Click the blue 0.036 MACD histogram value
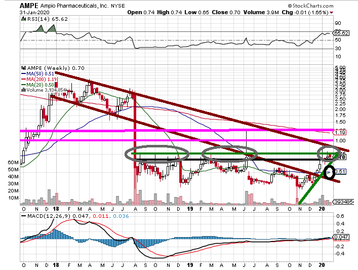The width and height of the screenshot is (358, 270). pos(121,216)
